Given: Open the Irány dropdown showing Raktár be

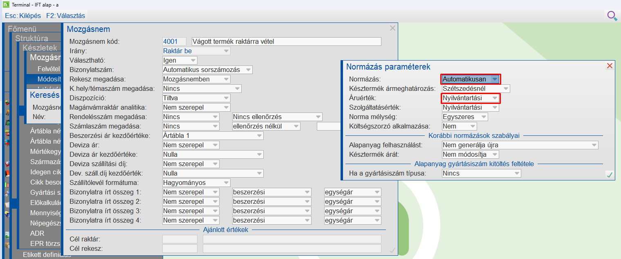Looking at the screenshot, I should pos(196,51).
